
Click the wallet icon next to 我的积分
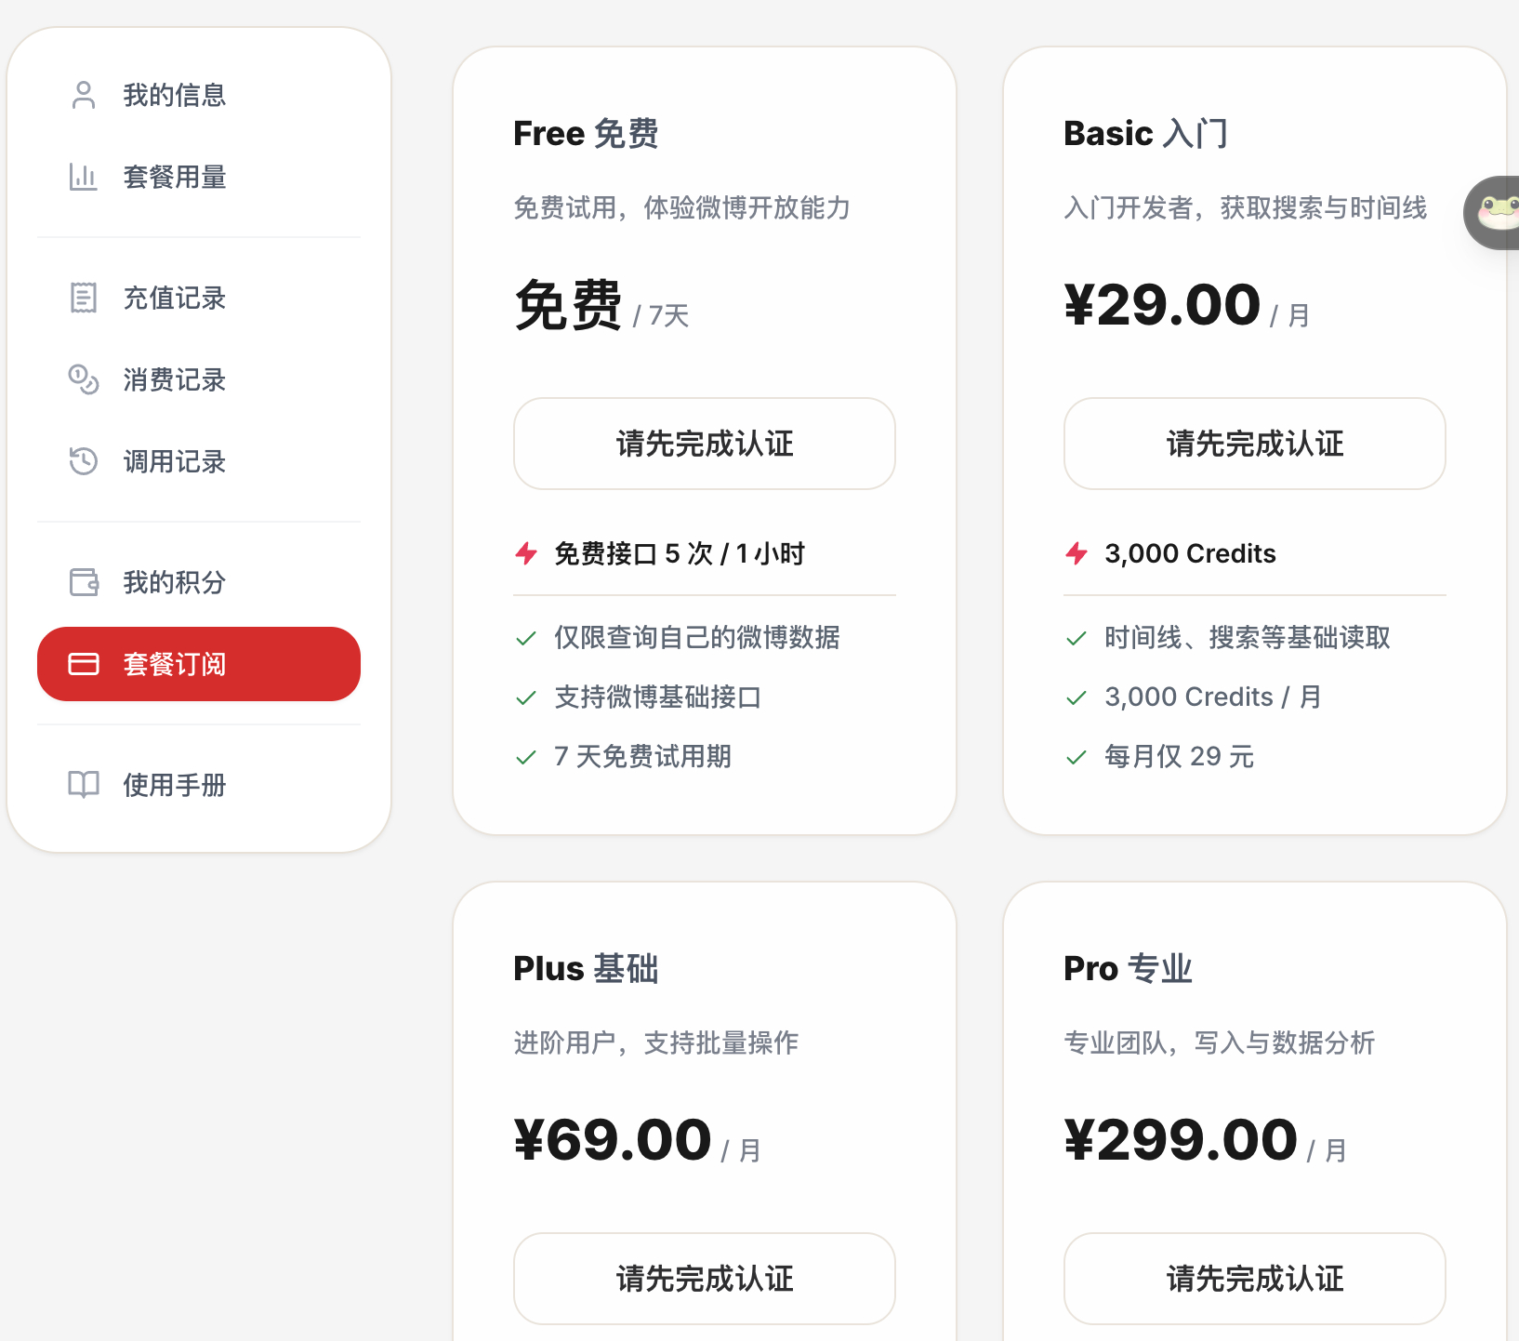pyautogui.click(x=84, y=582)
